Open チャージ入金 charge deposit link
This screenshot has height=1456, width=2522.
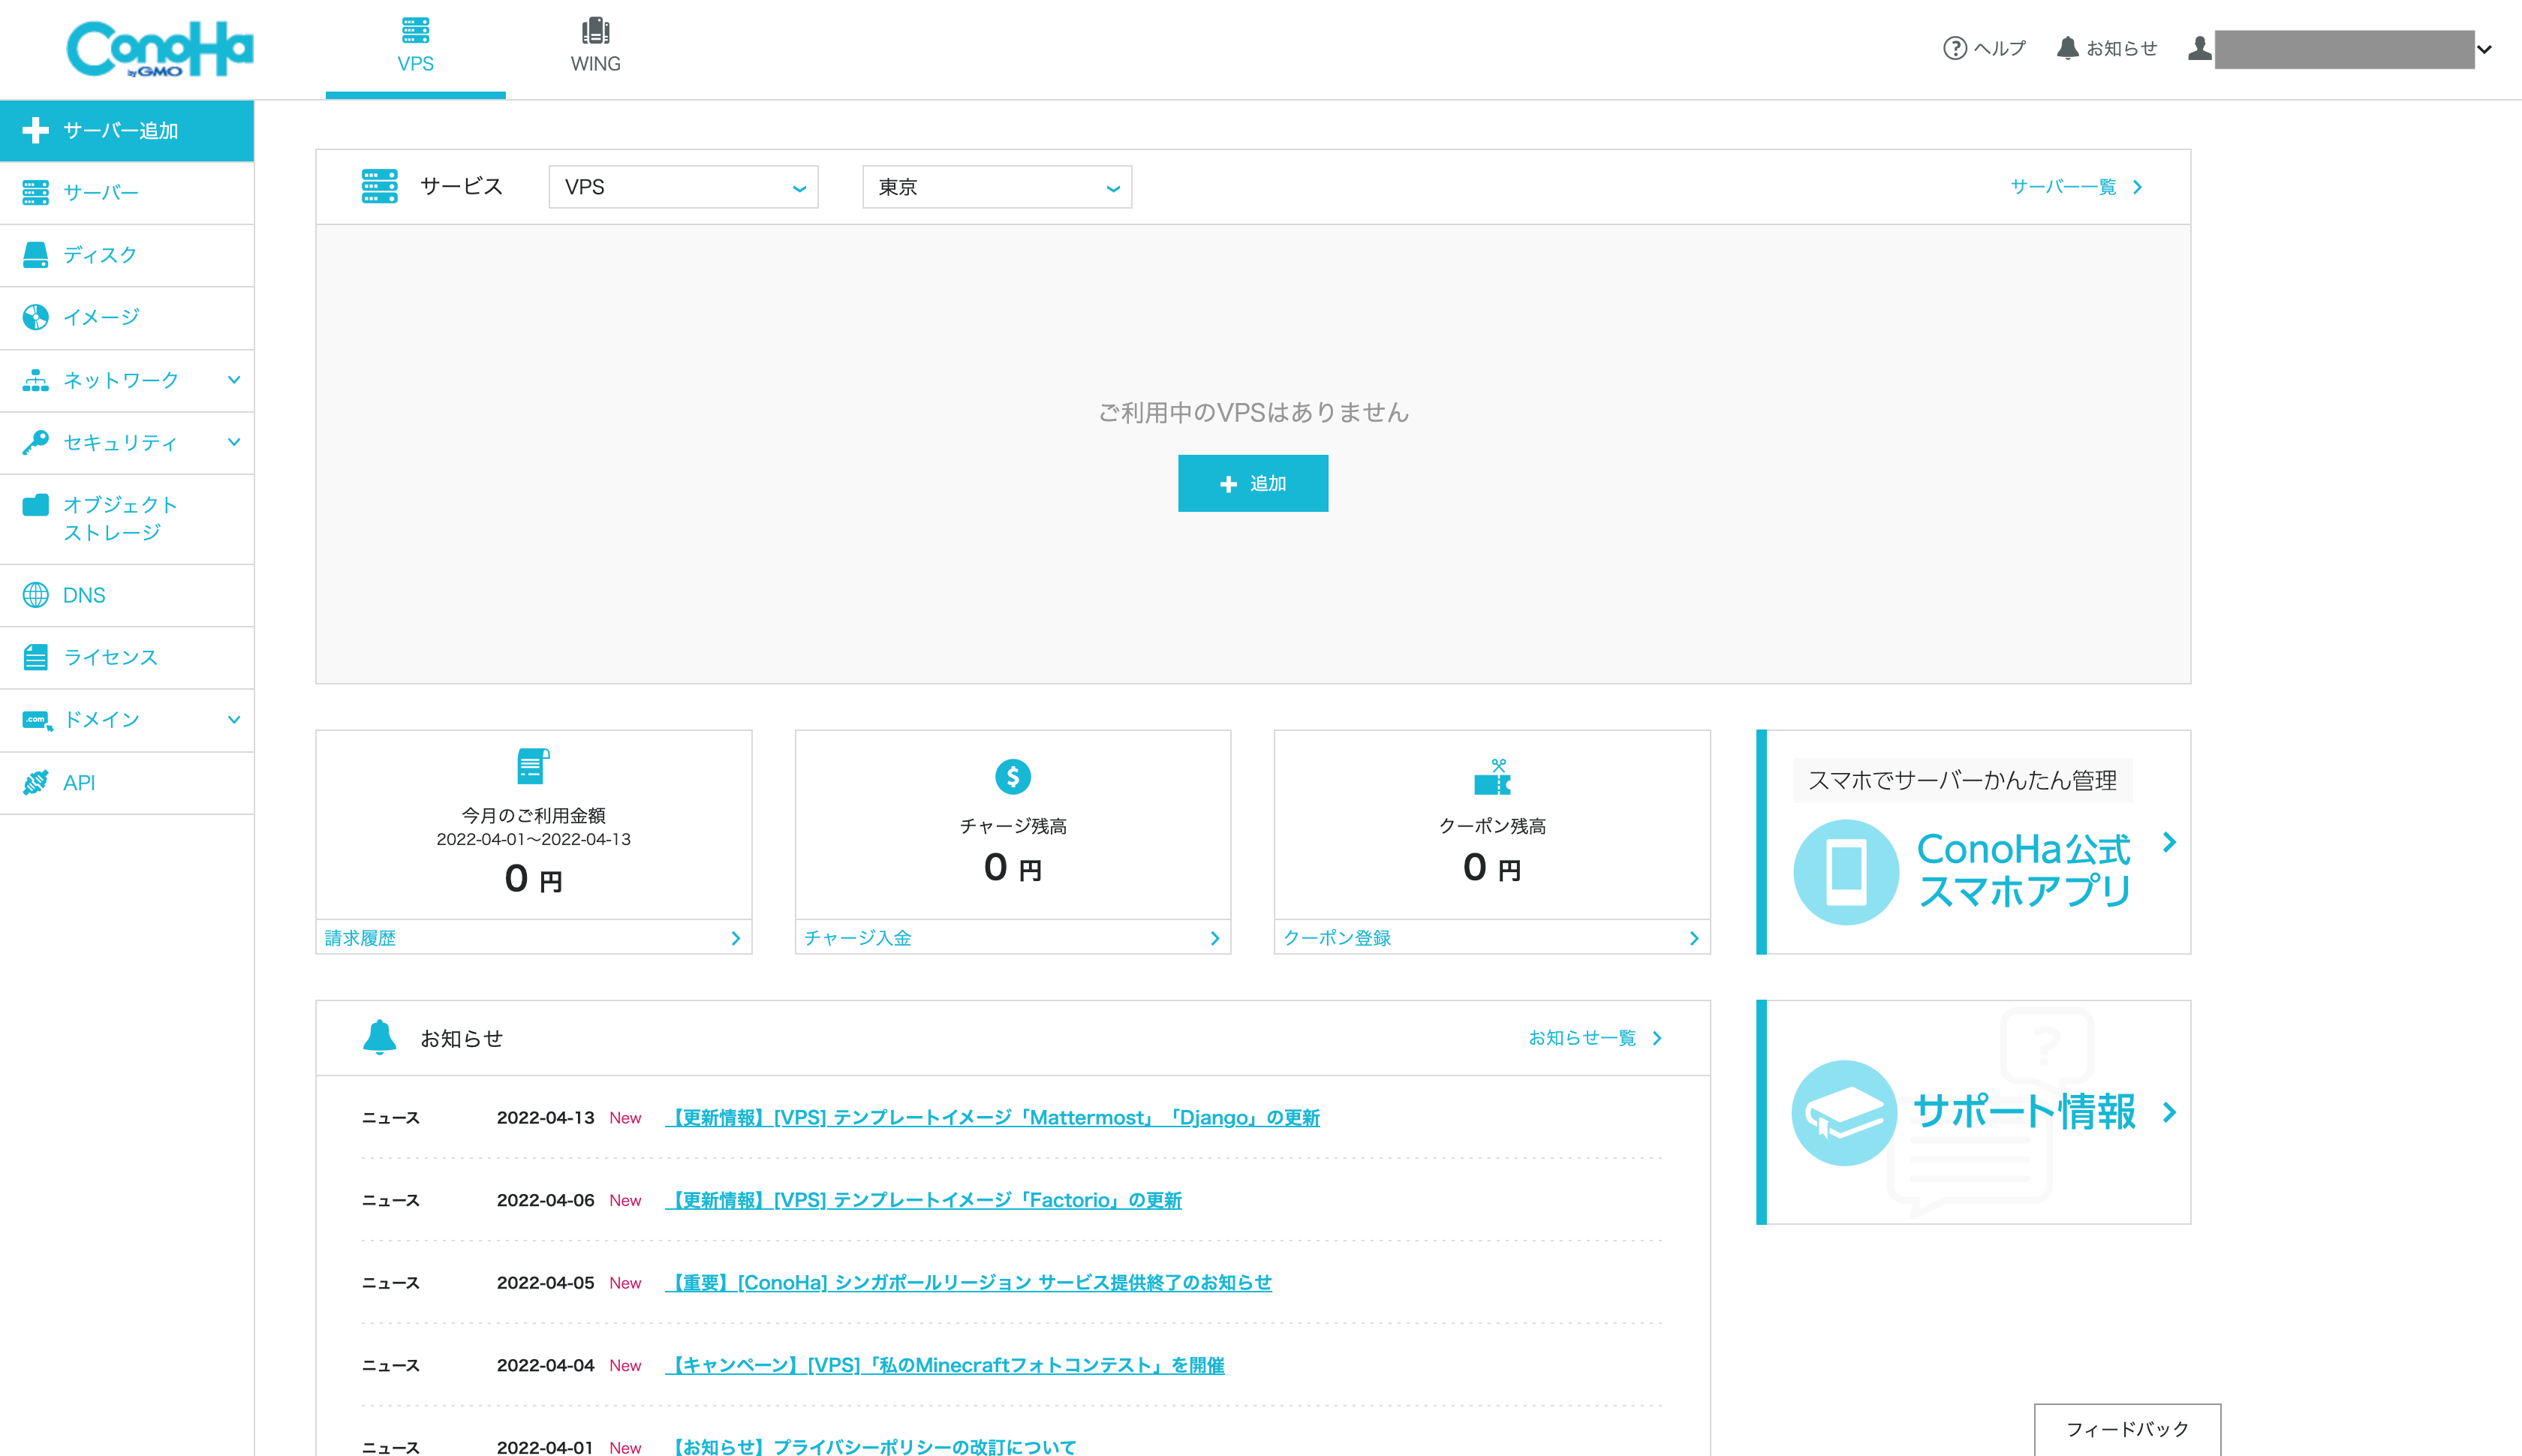click(1013, 938)
